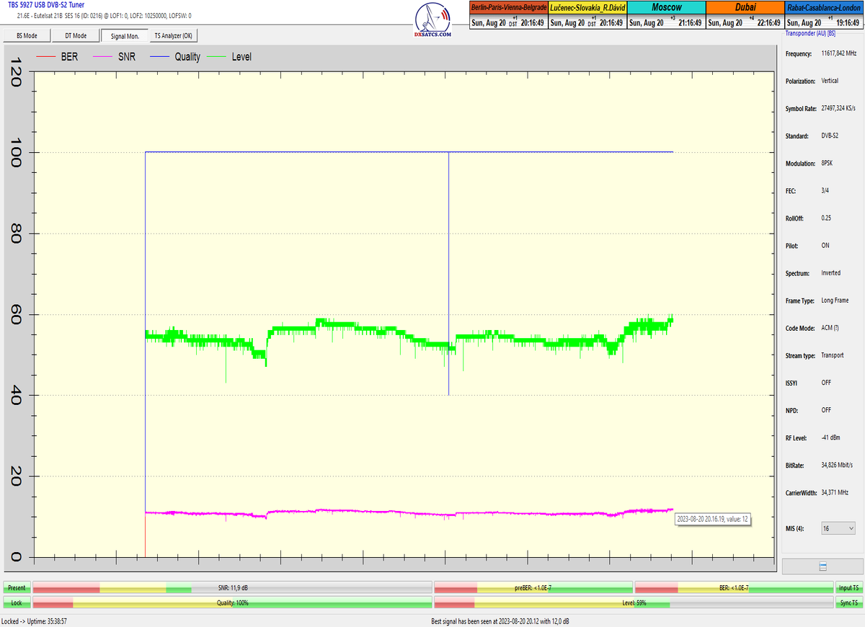This screenshot has height=627, width=865.
Task: Click the red BER legend line
Action: (45, 57)
